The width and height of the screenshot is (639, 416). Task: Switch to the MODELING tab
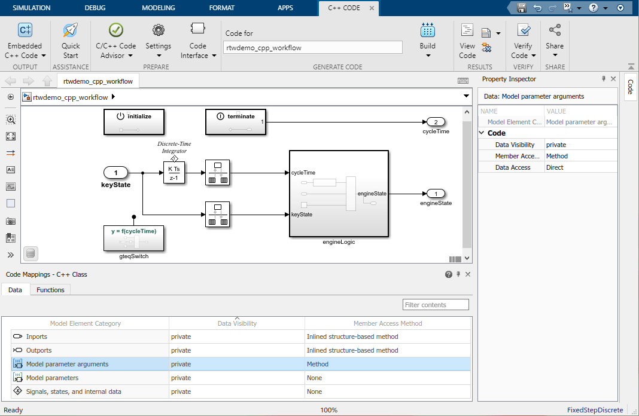(159, 8)
